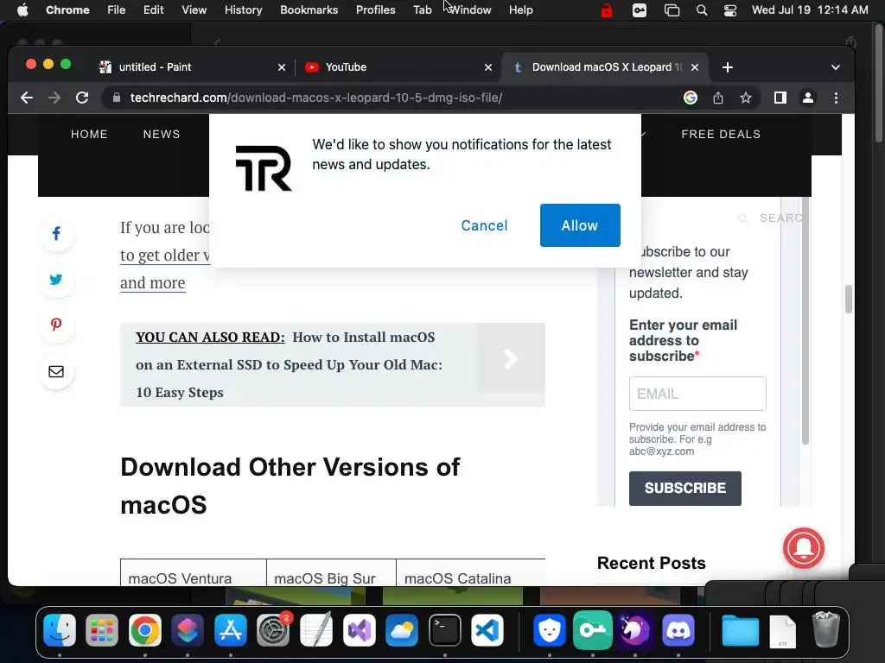Open the Chrome profile icon
885x663 pixels.
click(808, 98)
